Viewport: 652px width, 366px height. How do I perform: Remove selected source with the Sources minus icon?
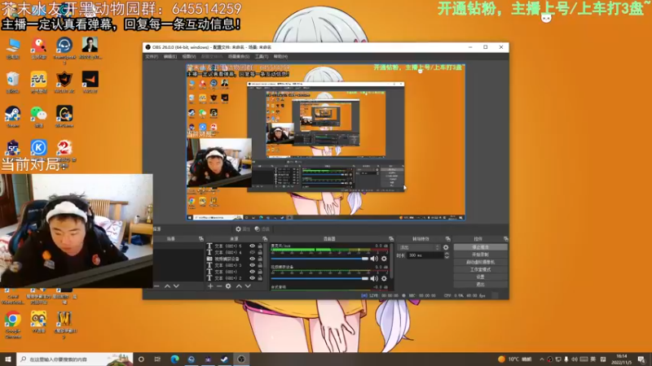219,286
